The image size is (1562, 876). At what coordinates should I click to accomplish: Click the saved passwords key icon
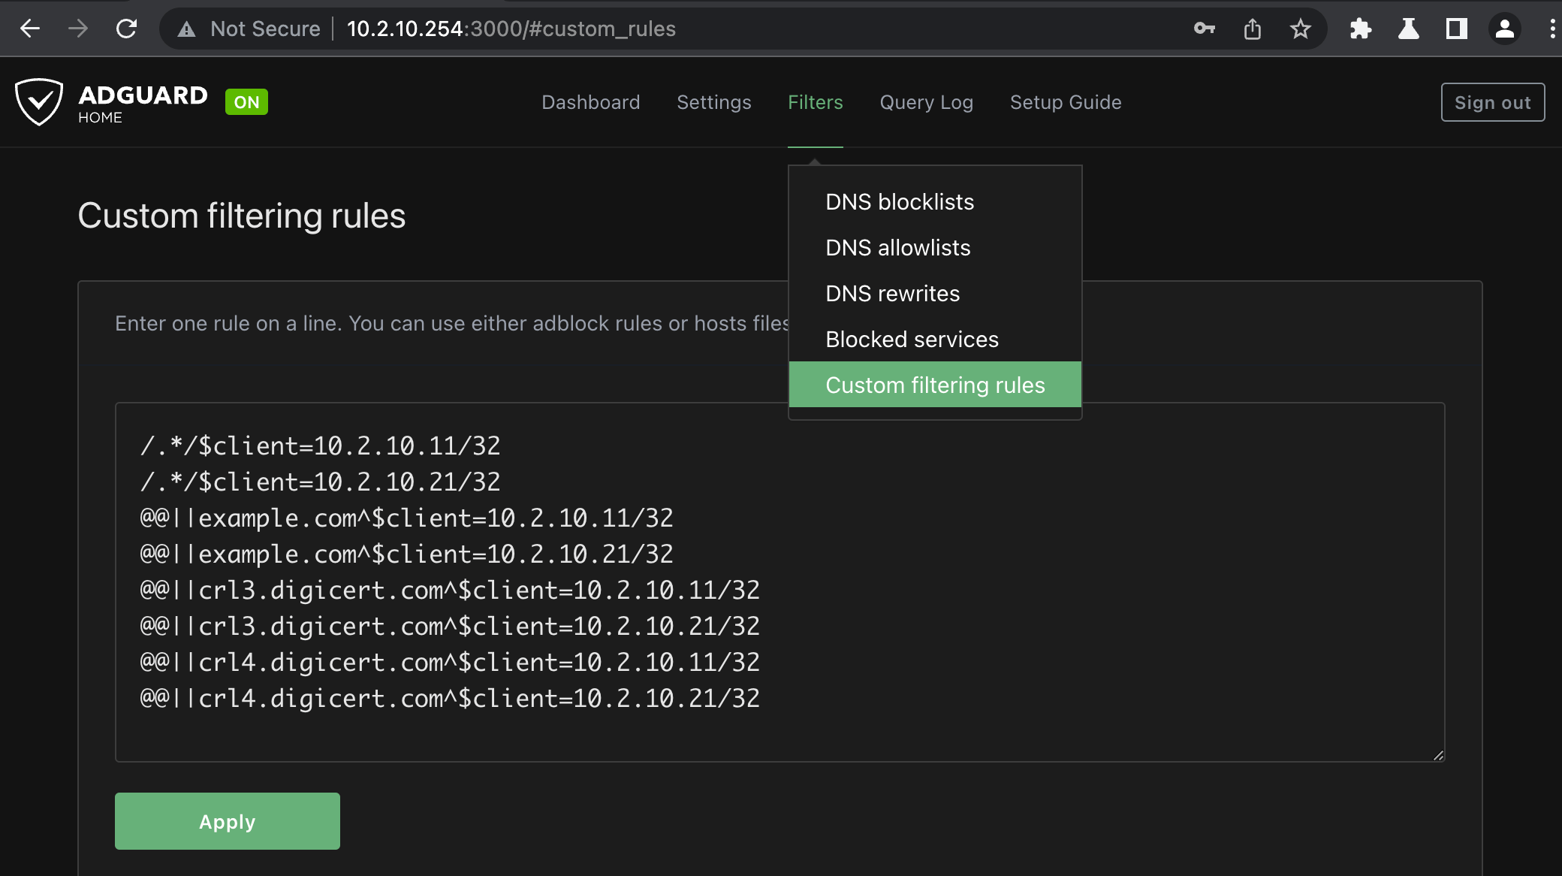coord(1204,29)
